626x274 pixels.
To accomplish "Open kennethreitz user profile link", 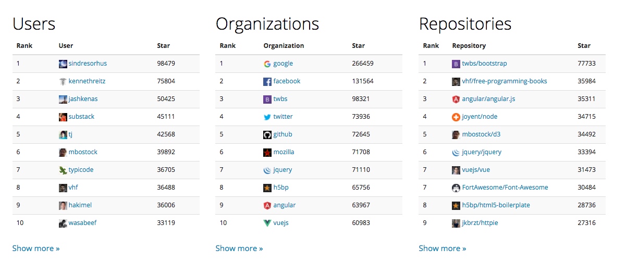I will click(87, 81).
